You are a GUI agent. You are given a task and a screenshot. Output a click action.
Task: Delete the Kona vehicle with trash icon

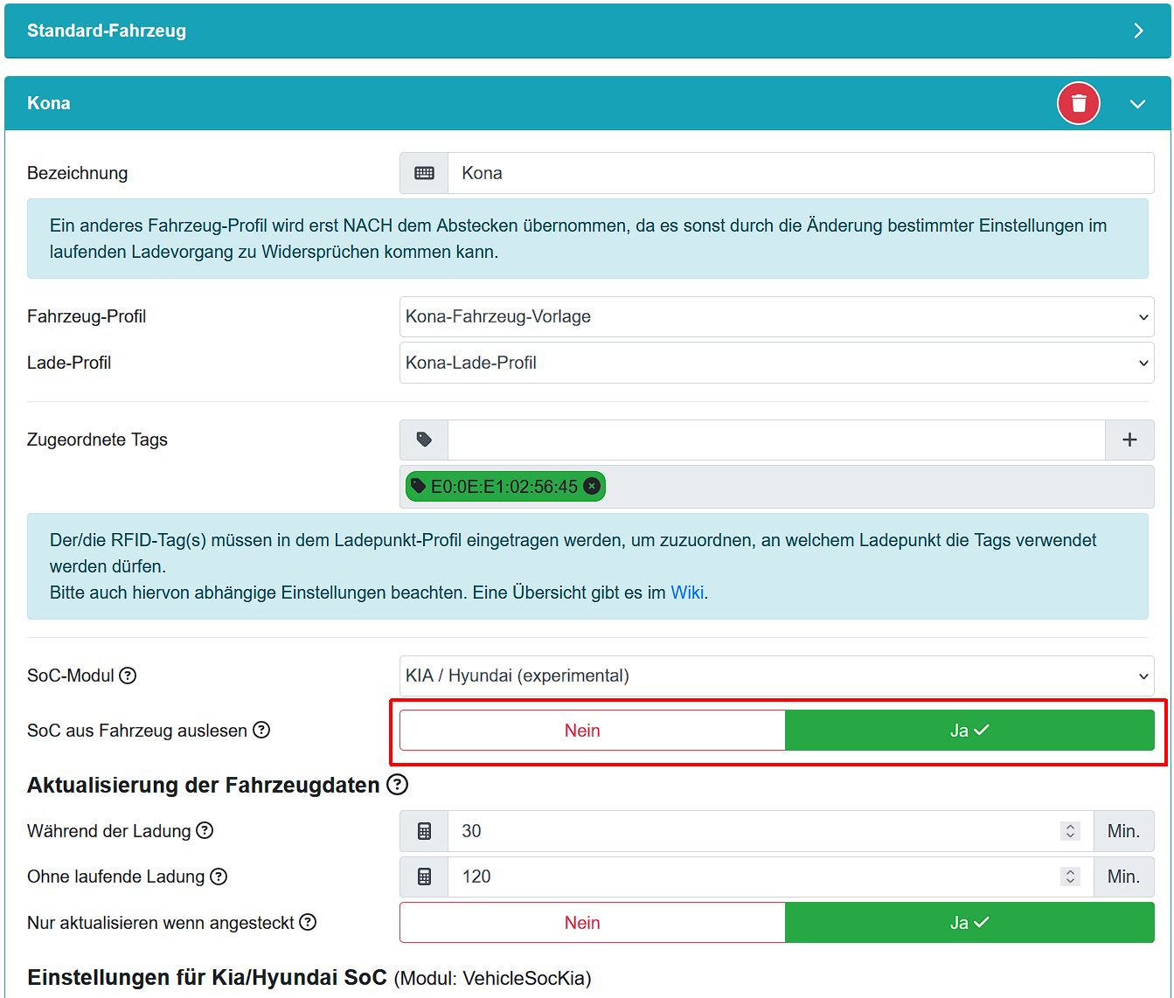pyautogui.click(x=1079, y=103)
